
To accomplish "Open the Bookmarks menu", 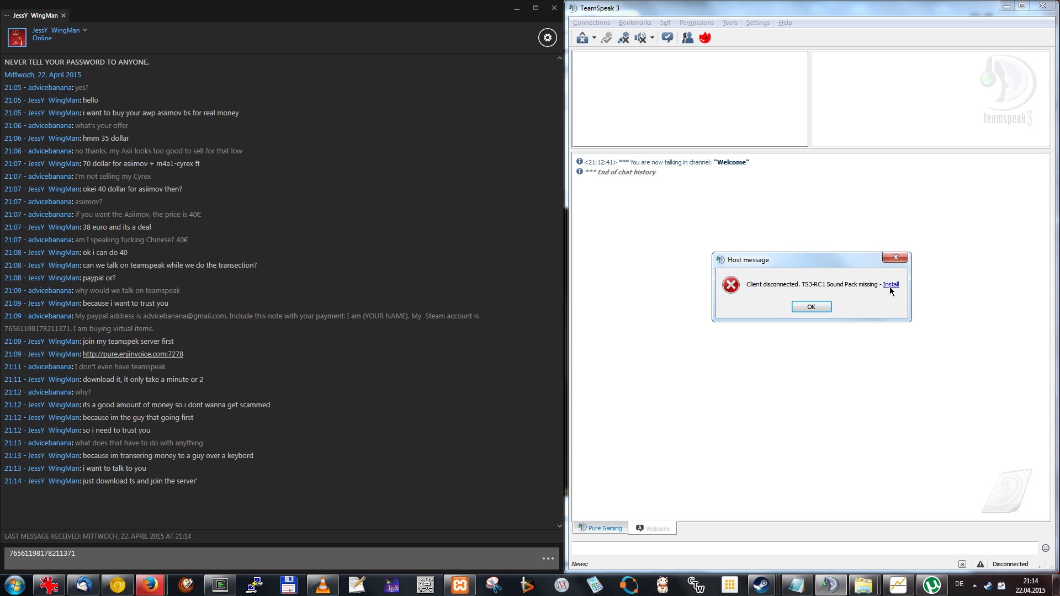I will pos(634,23).
